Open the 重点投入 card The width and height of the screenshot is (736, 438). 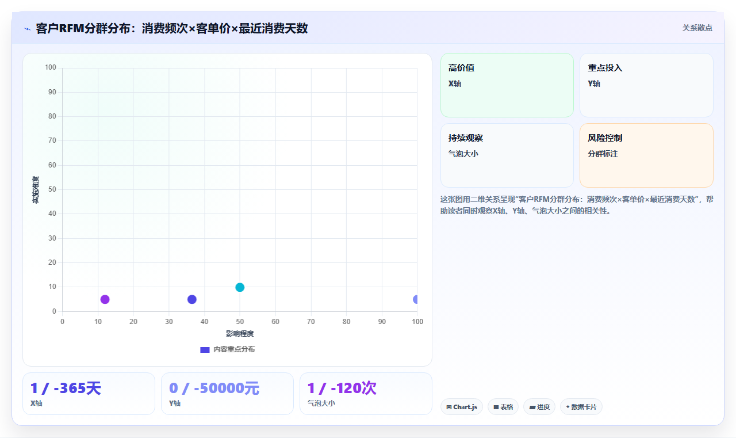tap(646, 85)
